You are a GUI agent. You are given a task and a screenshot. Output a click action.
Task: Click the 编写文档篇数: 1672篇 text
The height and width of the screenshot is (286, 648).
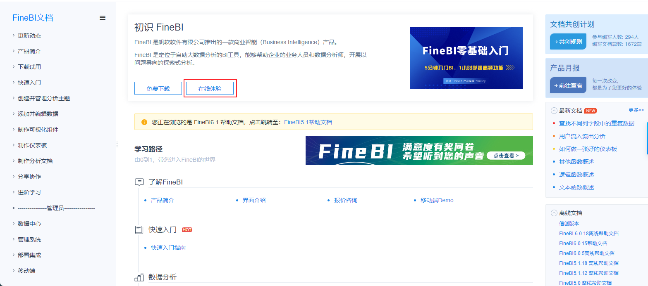click(x=617, y=43)
